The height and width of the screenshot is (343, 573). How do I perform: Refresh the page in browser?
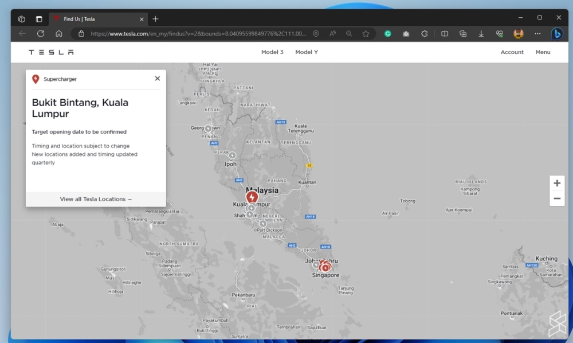[x=41, y=34]
